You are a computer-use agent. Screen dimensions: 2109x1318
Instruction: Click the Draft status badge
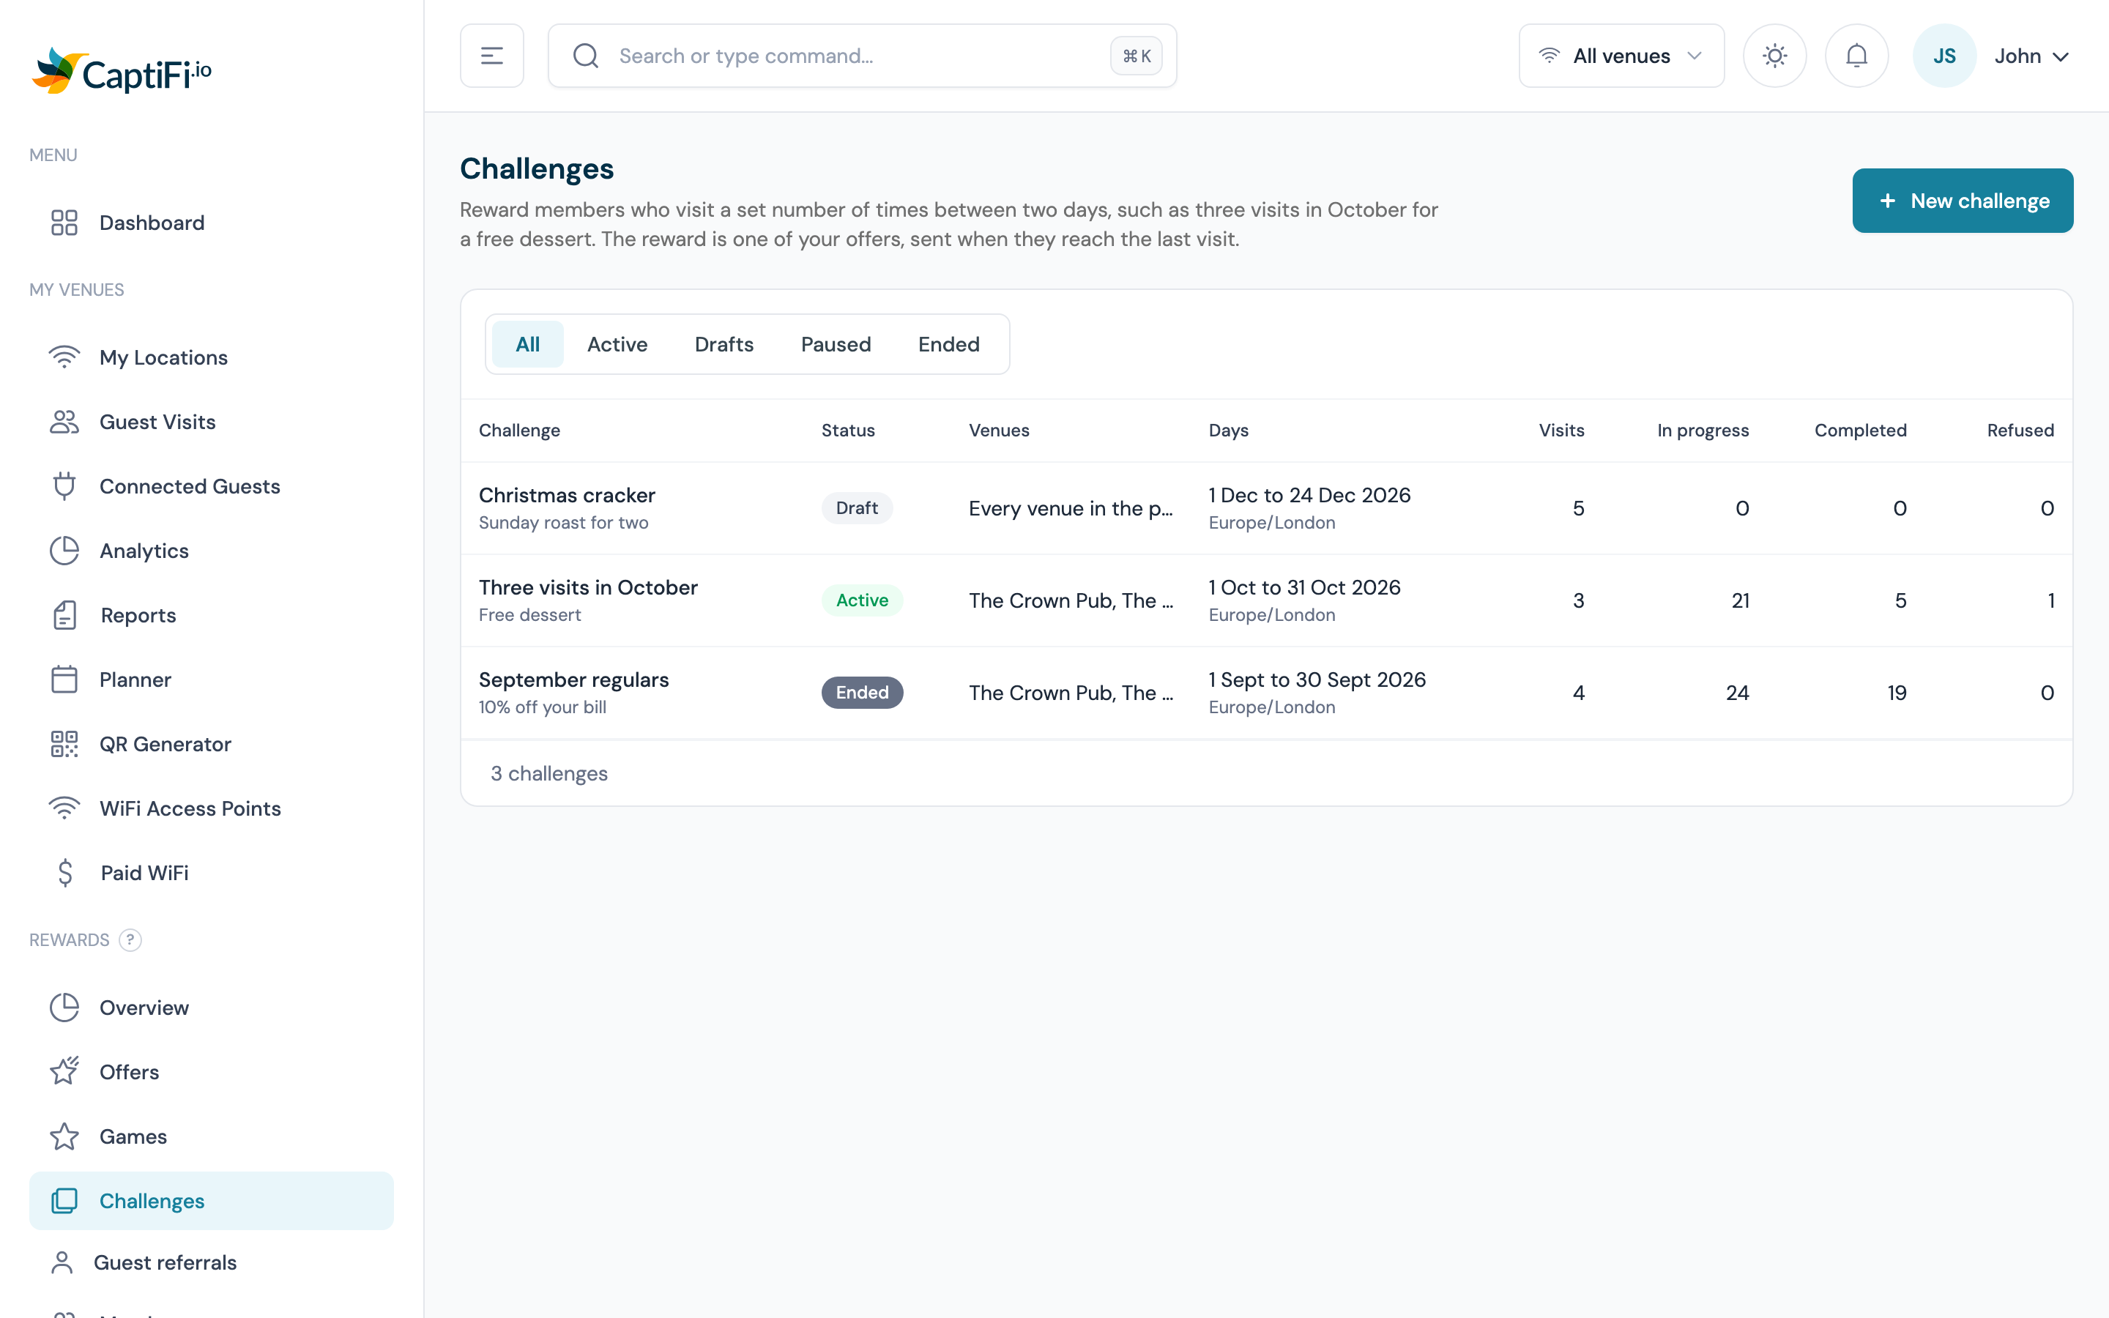click(857, 508)
